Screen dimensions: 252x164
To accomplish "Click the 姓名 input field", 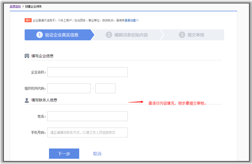I will pos(87,116).
